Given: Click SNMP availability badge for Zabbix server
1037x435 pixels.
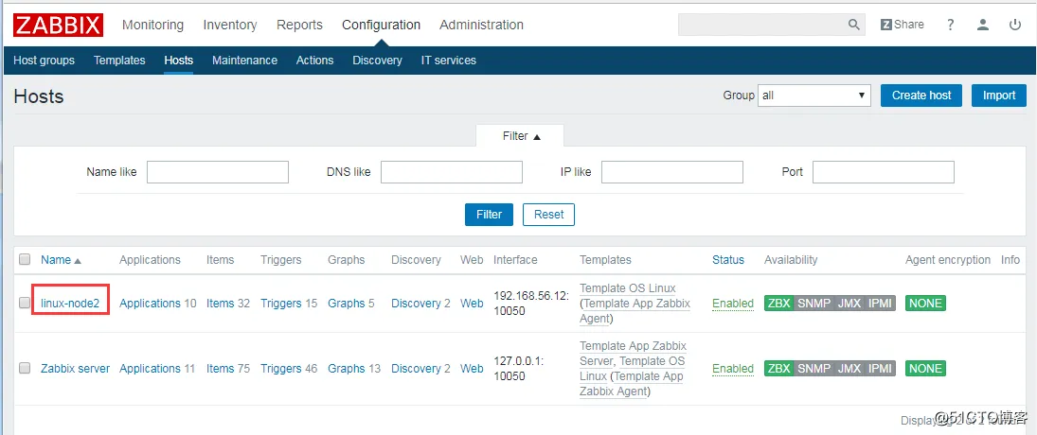Looking at the screenshot, I should click(813, 368).
